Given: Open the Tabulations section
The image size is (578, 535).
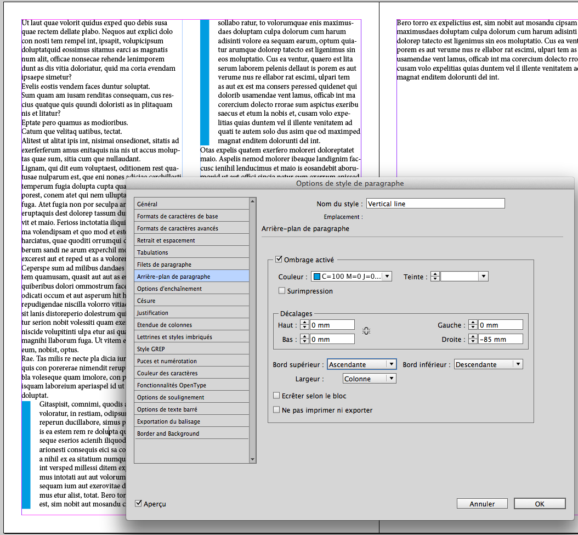Looking at the screenshot, I should click(192, 252).
